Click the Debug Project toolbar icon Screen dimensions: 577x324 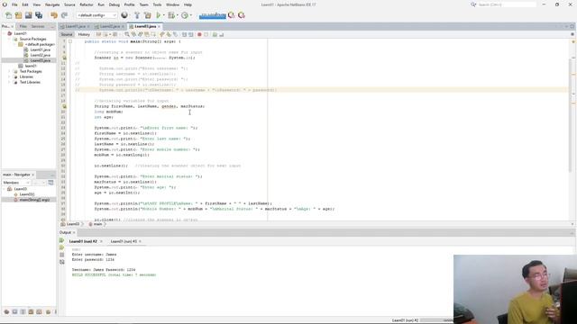pos(171,15)
